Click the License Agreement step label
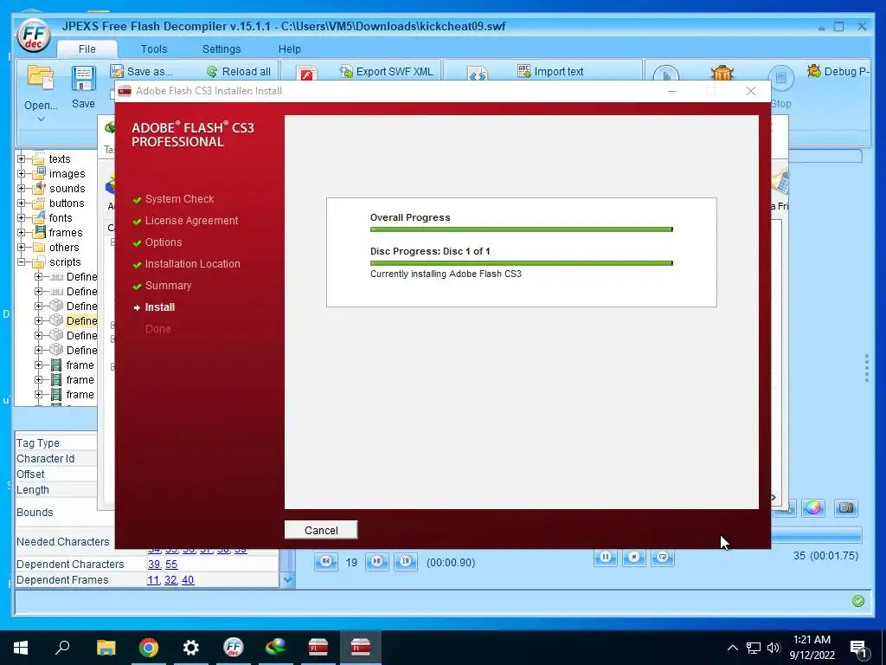886x665 pixels. pyautogui.click(x=191, y=221)
